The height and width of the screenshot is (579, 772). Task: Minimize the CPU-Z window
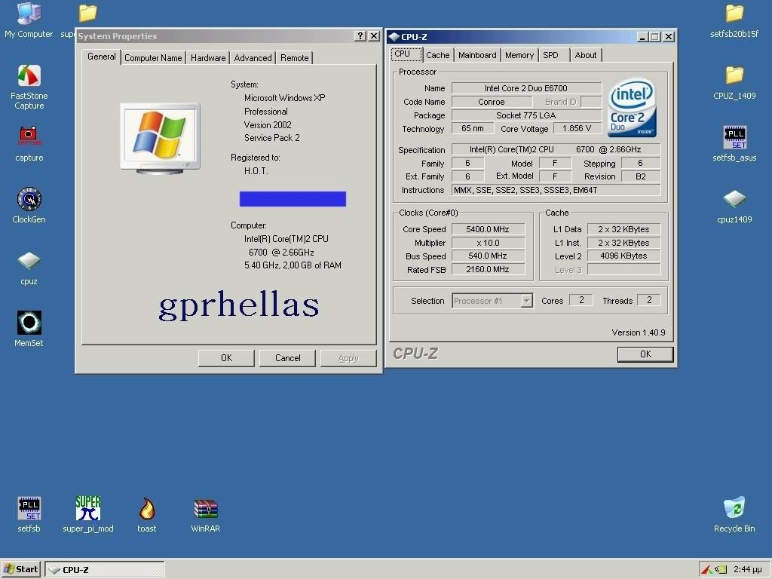point(642,36)
